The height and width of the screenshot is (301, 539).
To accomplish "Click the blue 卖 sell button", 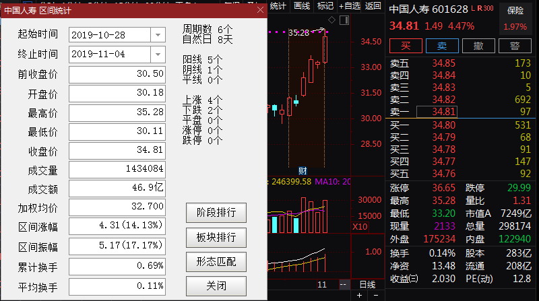I will pos(441,46).
